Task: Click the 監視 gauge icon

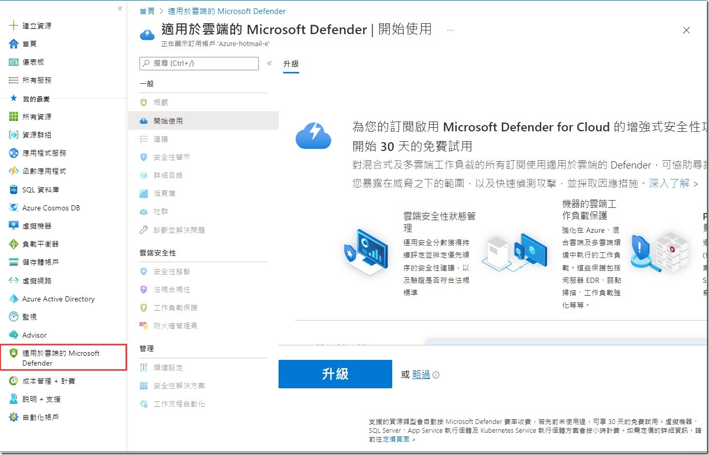Action: click(14, 317)
